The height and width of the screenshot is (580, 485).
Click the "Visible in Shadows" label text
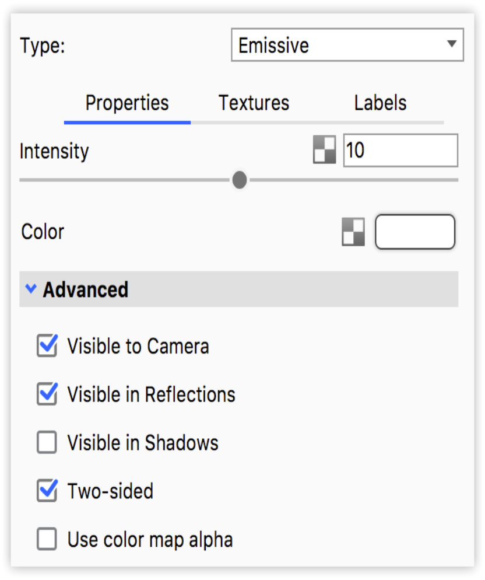[143, 443]
